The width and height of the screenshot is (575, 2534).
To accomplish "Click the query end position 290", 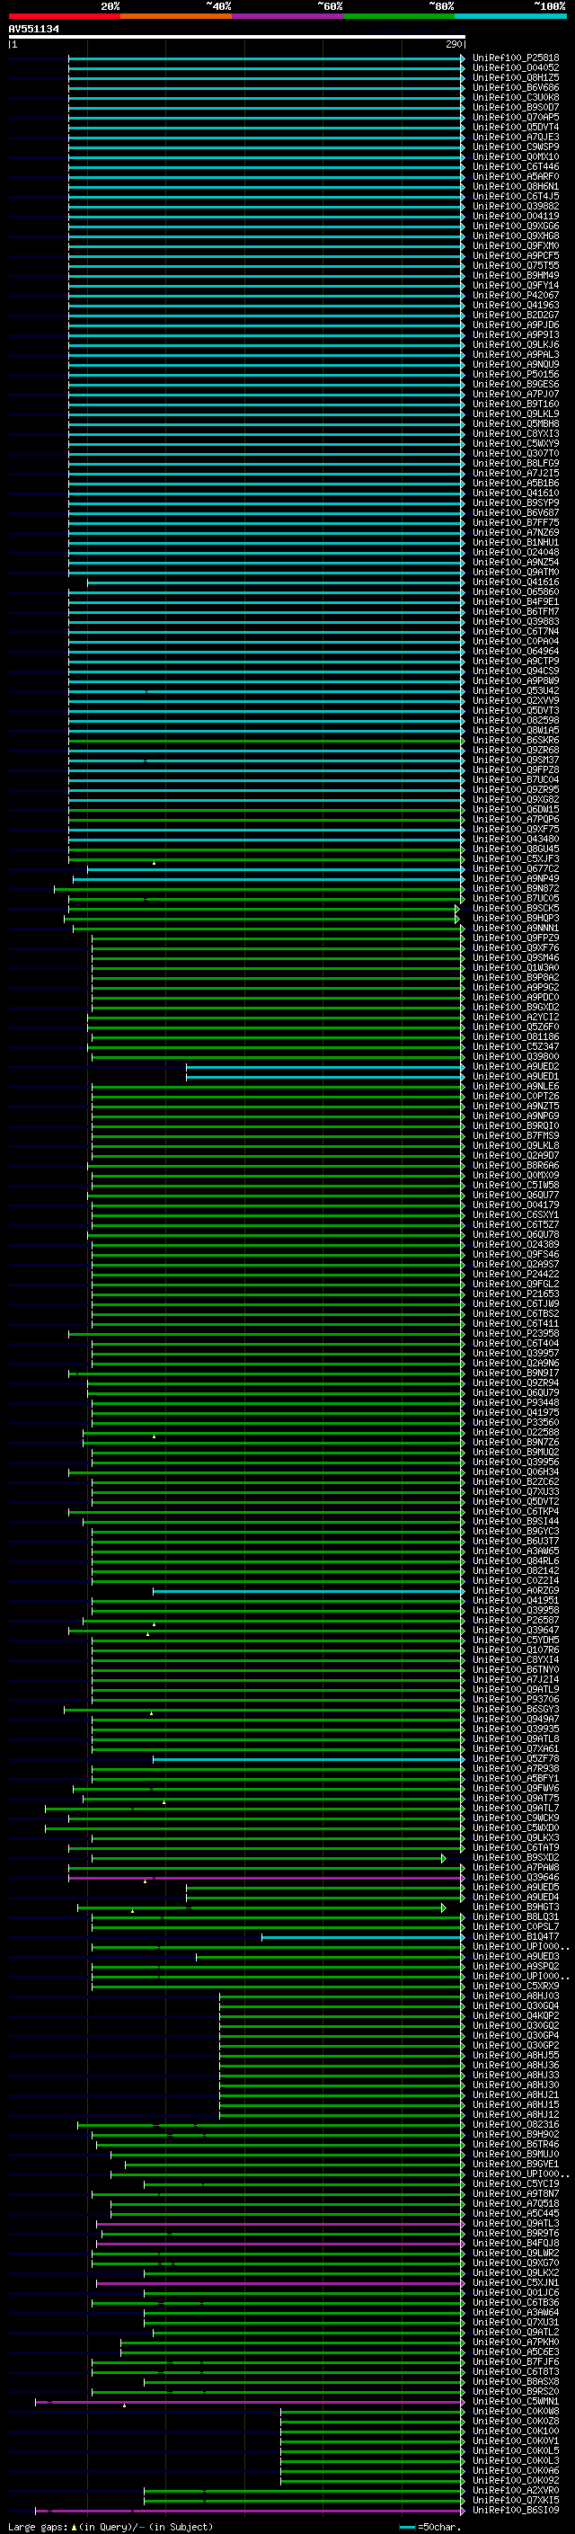I will tap(453, 44).
